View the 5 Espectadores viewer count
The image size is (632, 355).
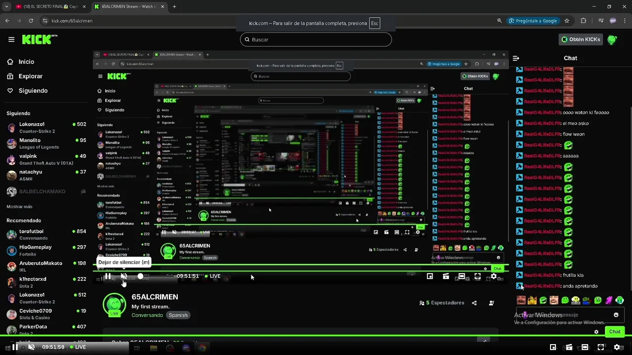coord(441,303)
